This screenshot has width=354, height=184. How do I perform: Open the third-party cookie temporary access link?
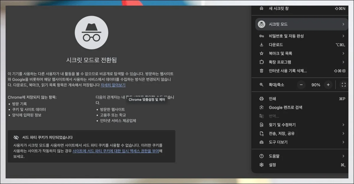tap(116, 151)
